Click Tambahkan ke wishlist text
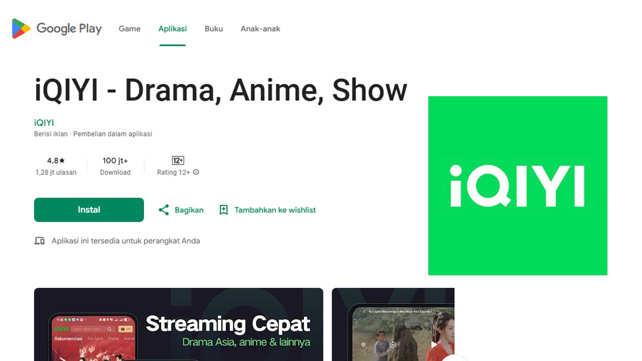Screen dimensions: 642x361 point(275,210)
